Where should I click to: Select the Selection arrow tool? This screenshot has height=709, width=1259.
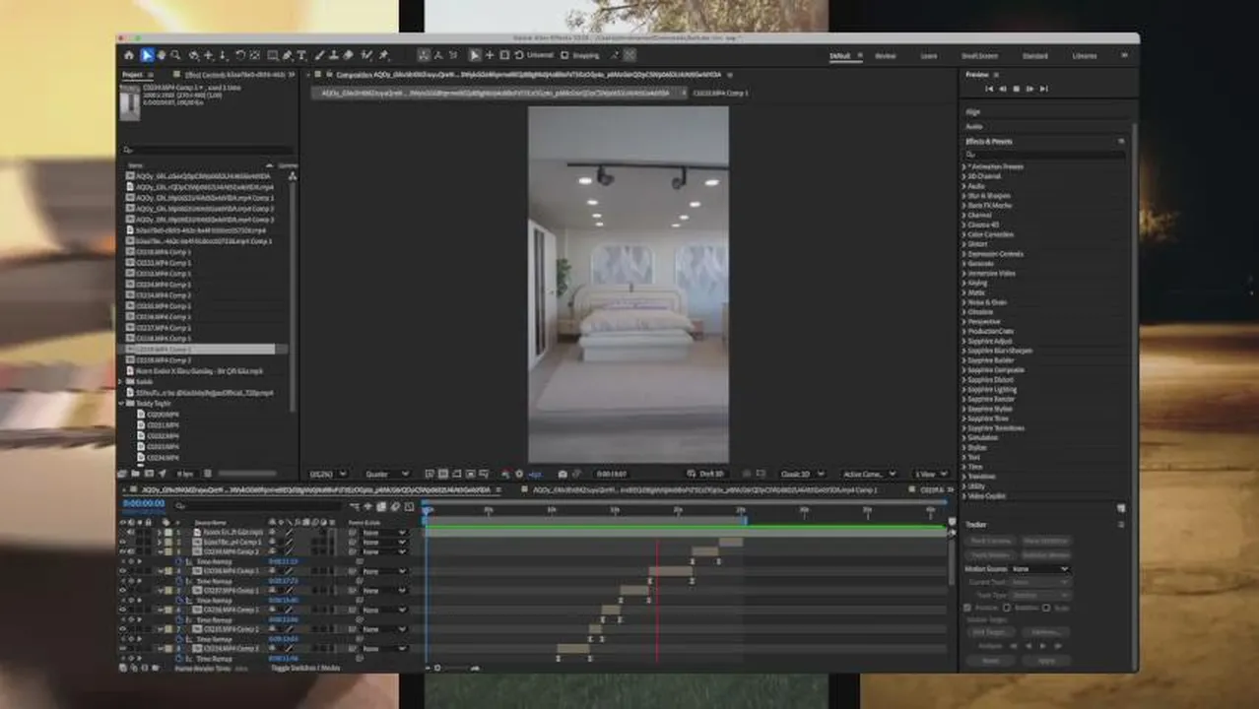(147, 56)
